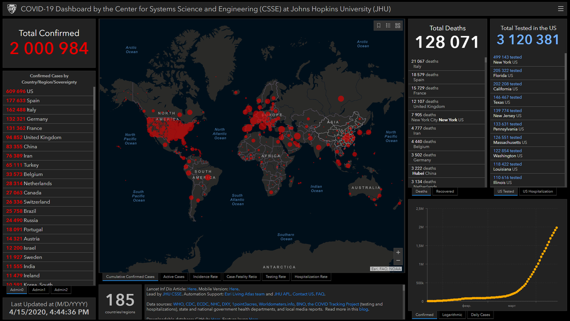The height and width of the screenshot is (321, 570).
Task: Click the Johns Hopkins shield logo
Action: (11, 9)
